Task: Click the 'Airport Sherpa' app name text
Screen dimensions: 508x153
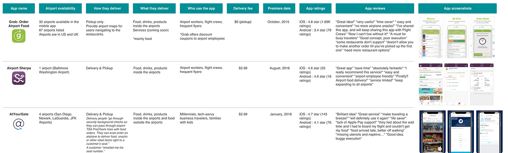Action: pos(19,68)
